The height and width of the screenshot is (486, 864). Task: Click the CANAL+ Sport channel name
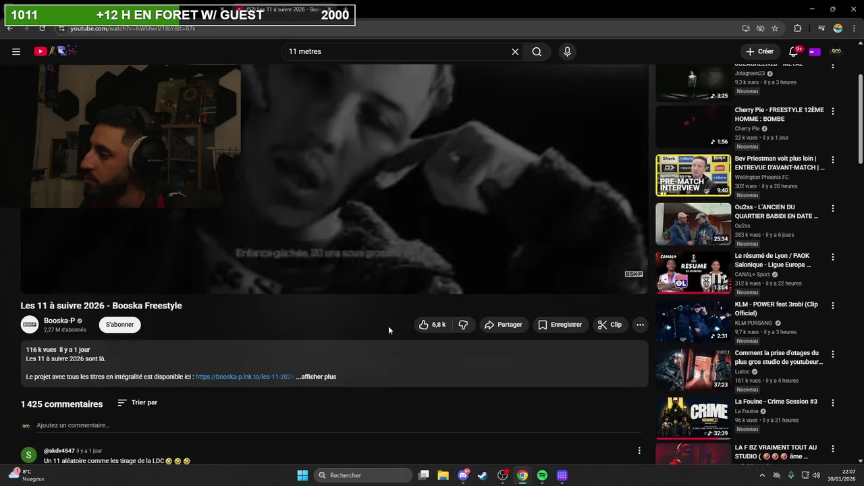pos(753,274)
